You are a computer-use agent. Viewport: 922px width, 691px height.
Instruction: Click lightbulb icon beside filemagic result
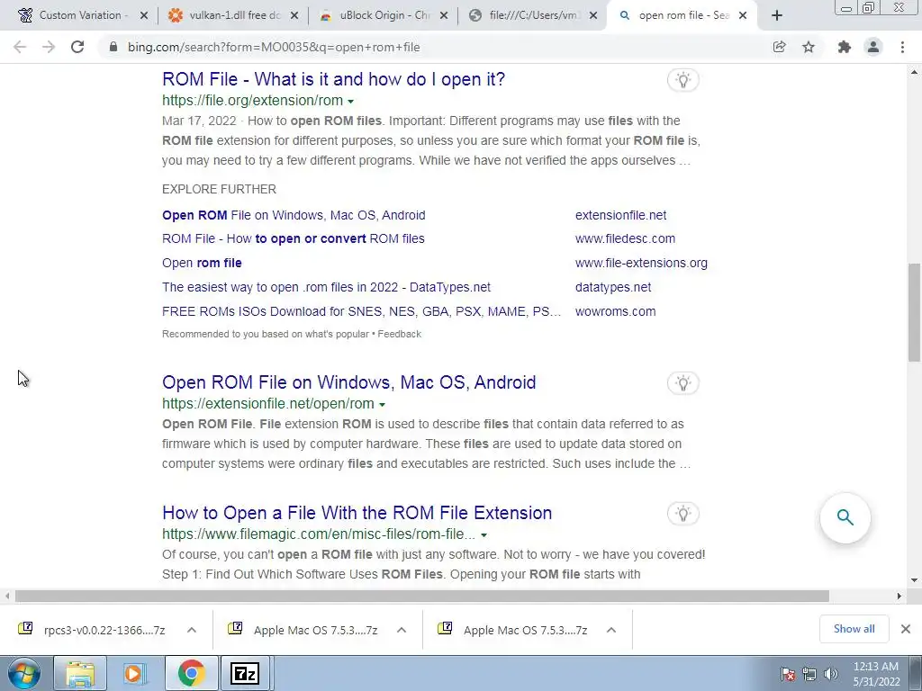[682, 514]
